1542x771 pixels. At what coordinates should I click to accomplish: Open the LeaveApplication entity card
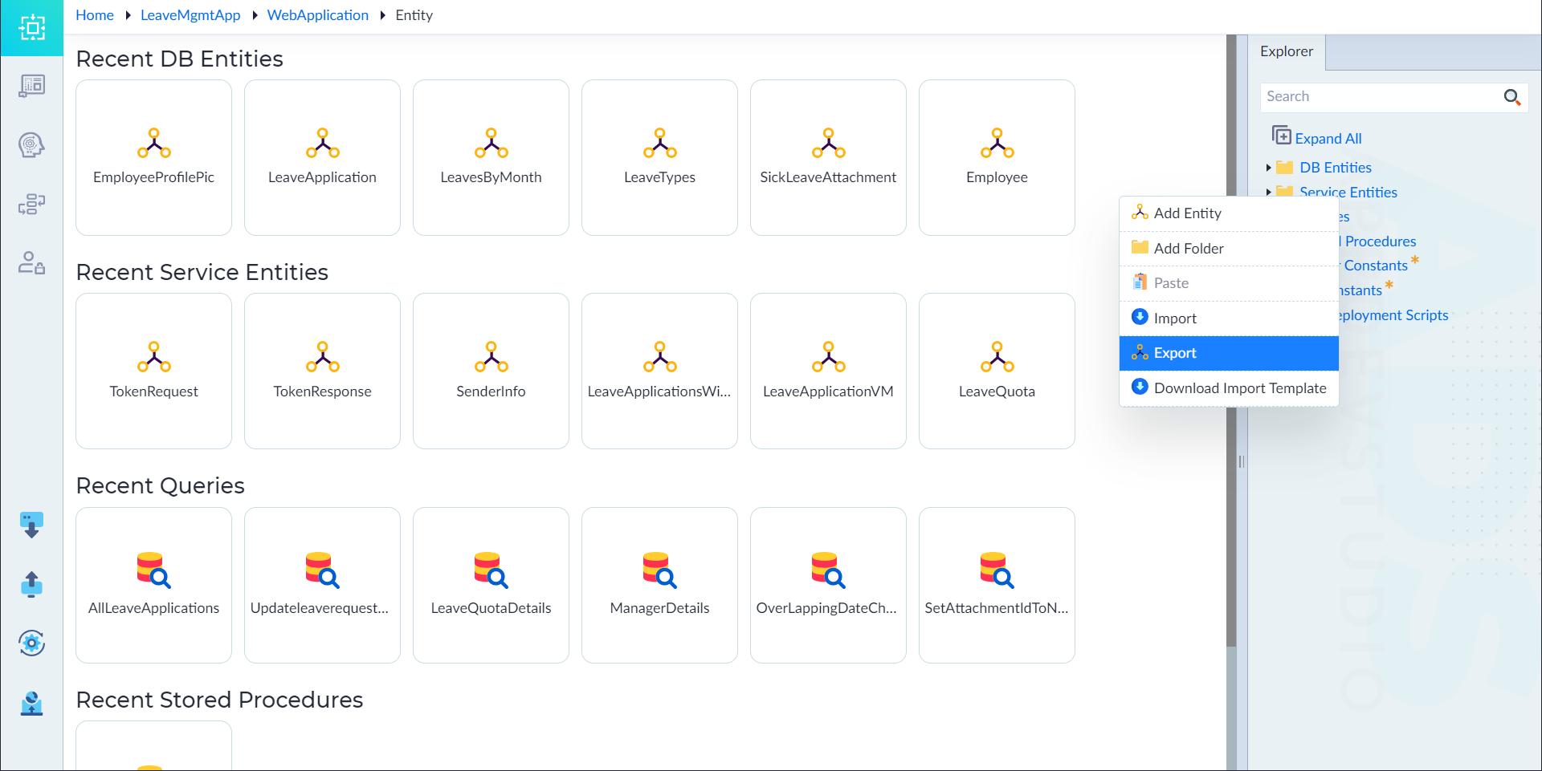coord(322,157)
